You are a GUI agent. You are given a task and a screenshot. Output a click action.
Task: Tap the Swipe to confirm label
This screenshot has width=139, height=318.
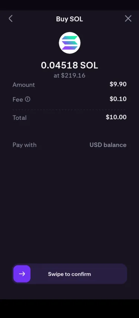click(x=69, y=274)
